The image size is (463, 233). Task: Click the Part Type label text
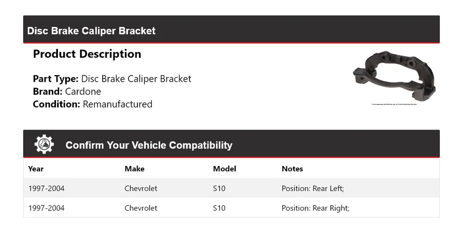[55, 79]
